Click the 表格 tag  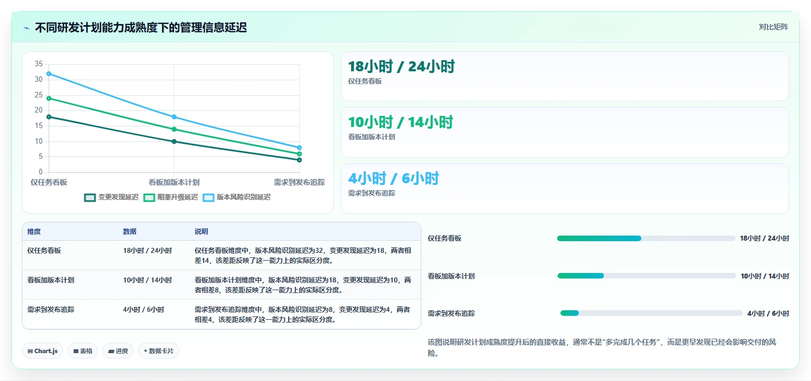tap(83, 351)
